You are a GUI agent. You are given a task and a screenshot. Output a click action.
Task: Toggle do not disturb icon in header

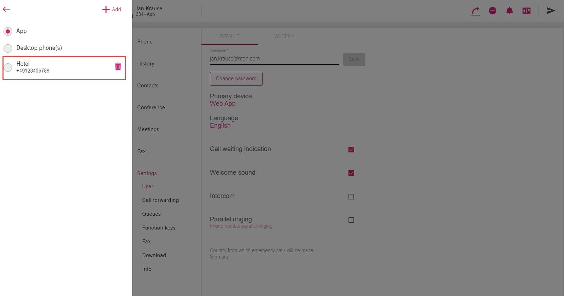point(492,11)
